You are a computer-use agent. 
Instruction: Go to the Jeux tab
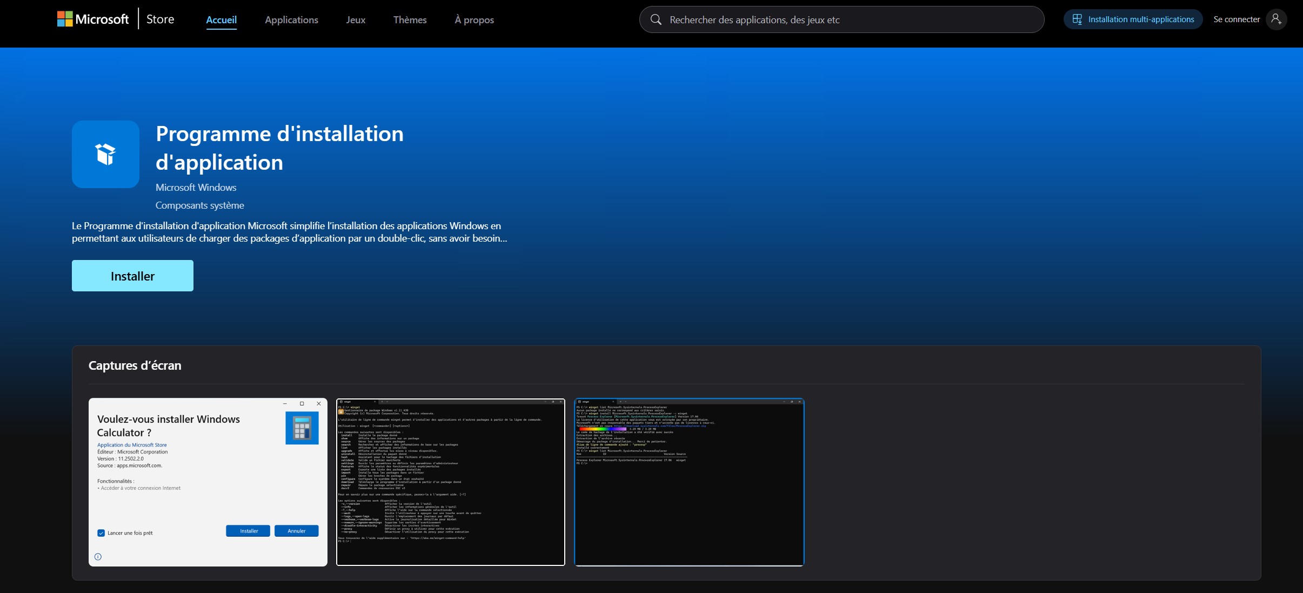click(x=356, y=19)
